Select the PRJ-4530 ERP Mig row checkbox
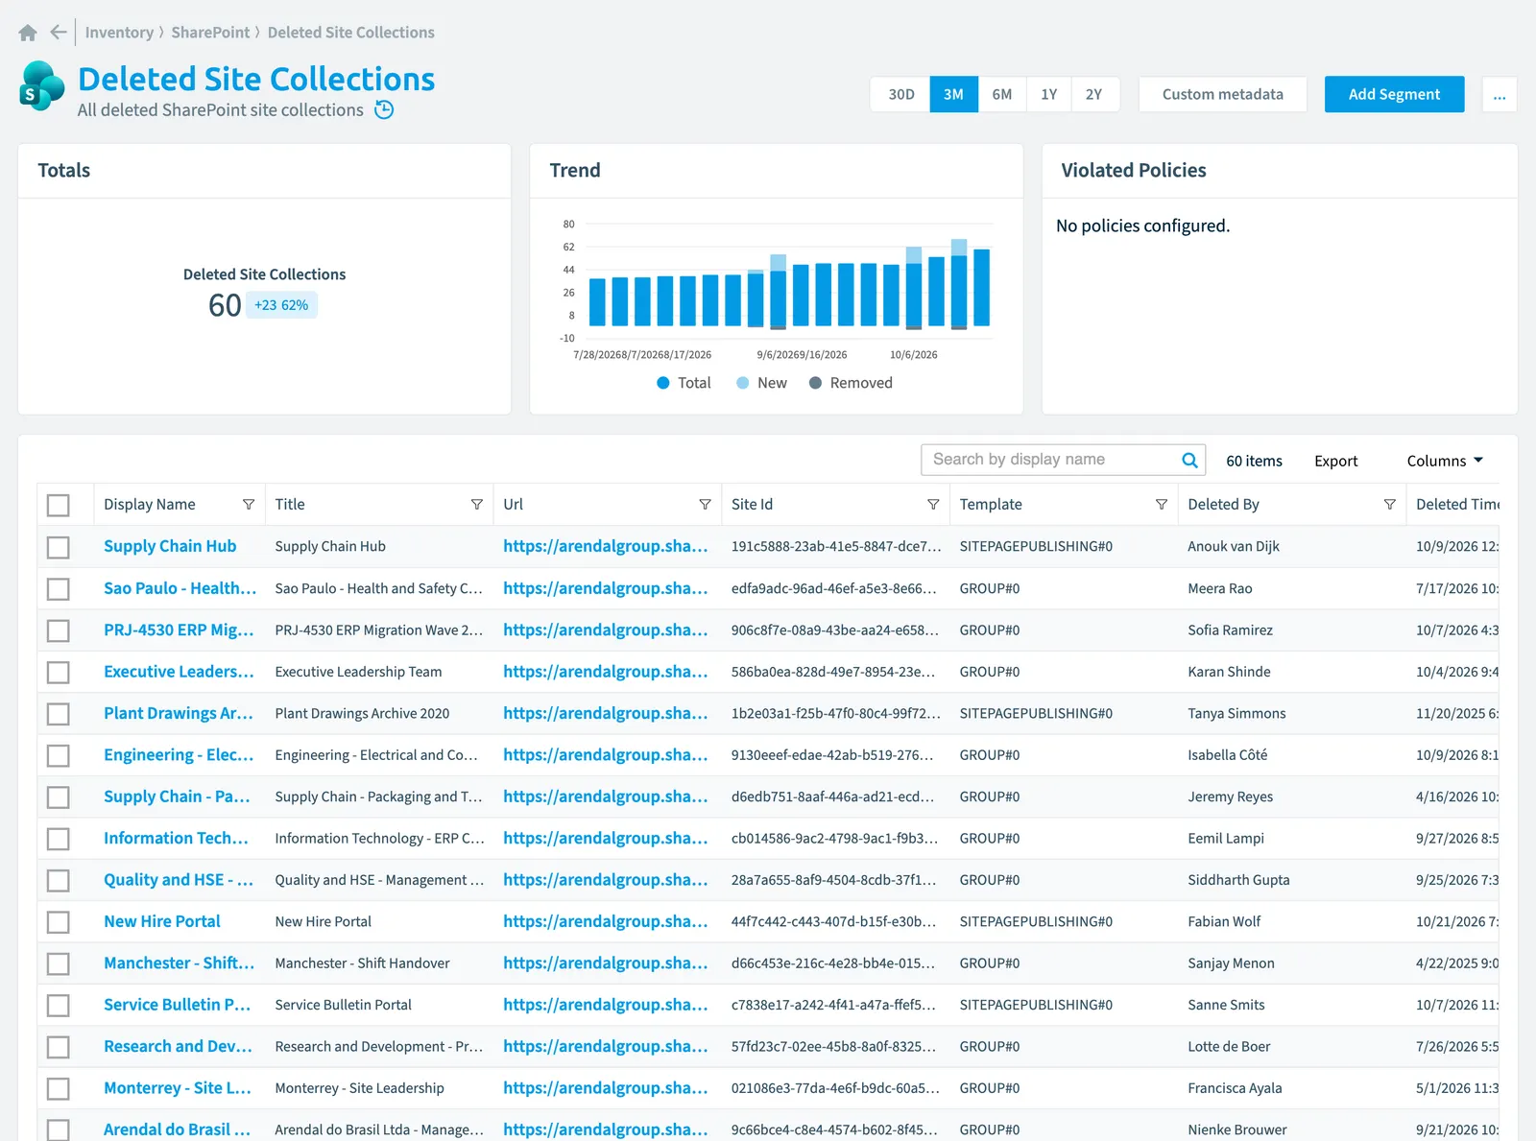The image size is (1536, 1141). pyautogui.click(x=59, y=630)
